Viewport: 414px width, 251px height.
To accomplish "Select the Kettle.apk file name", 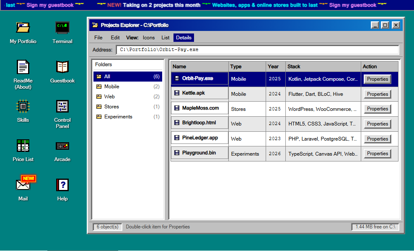I will 193,93.
